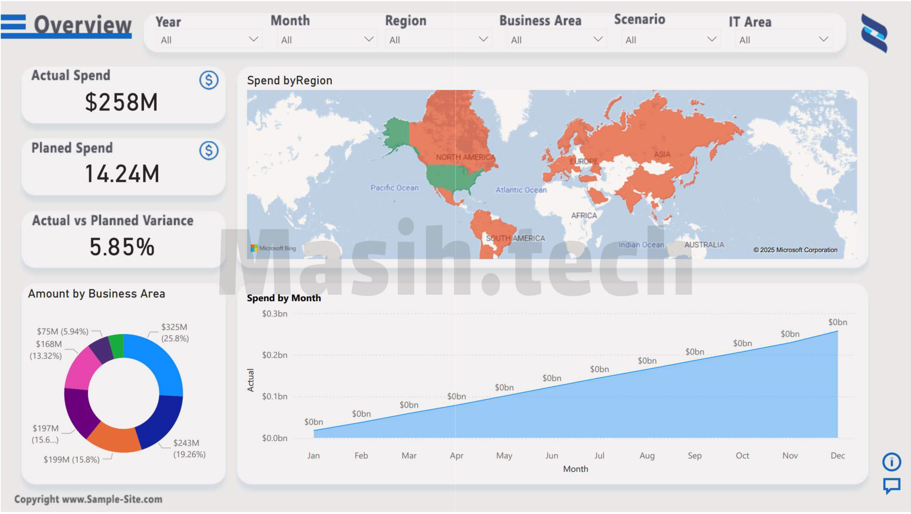Click the dollar icon on Actual Spend card

pyautogui.click(x=209, y=80)
